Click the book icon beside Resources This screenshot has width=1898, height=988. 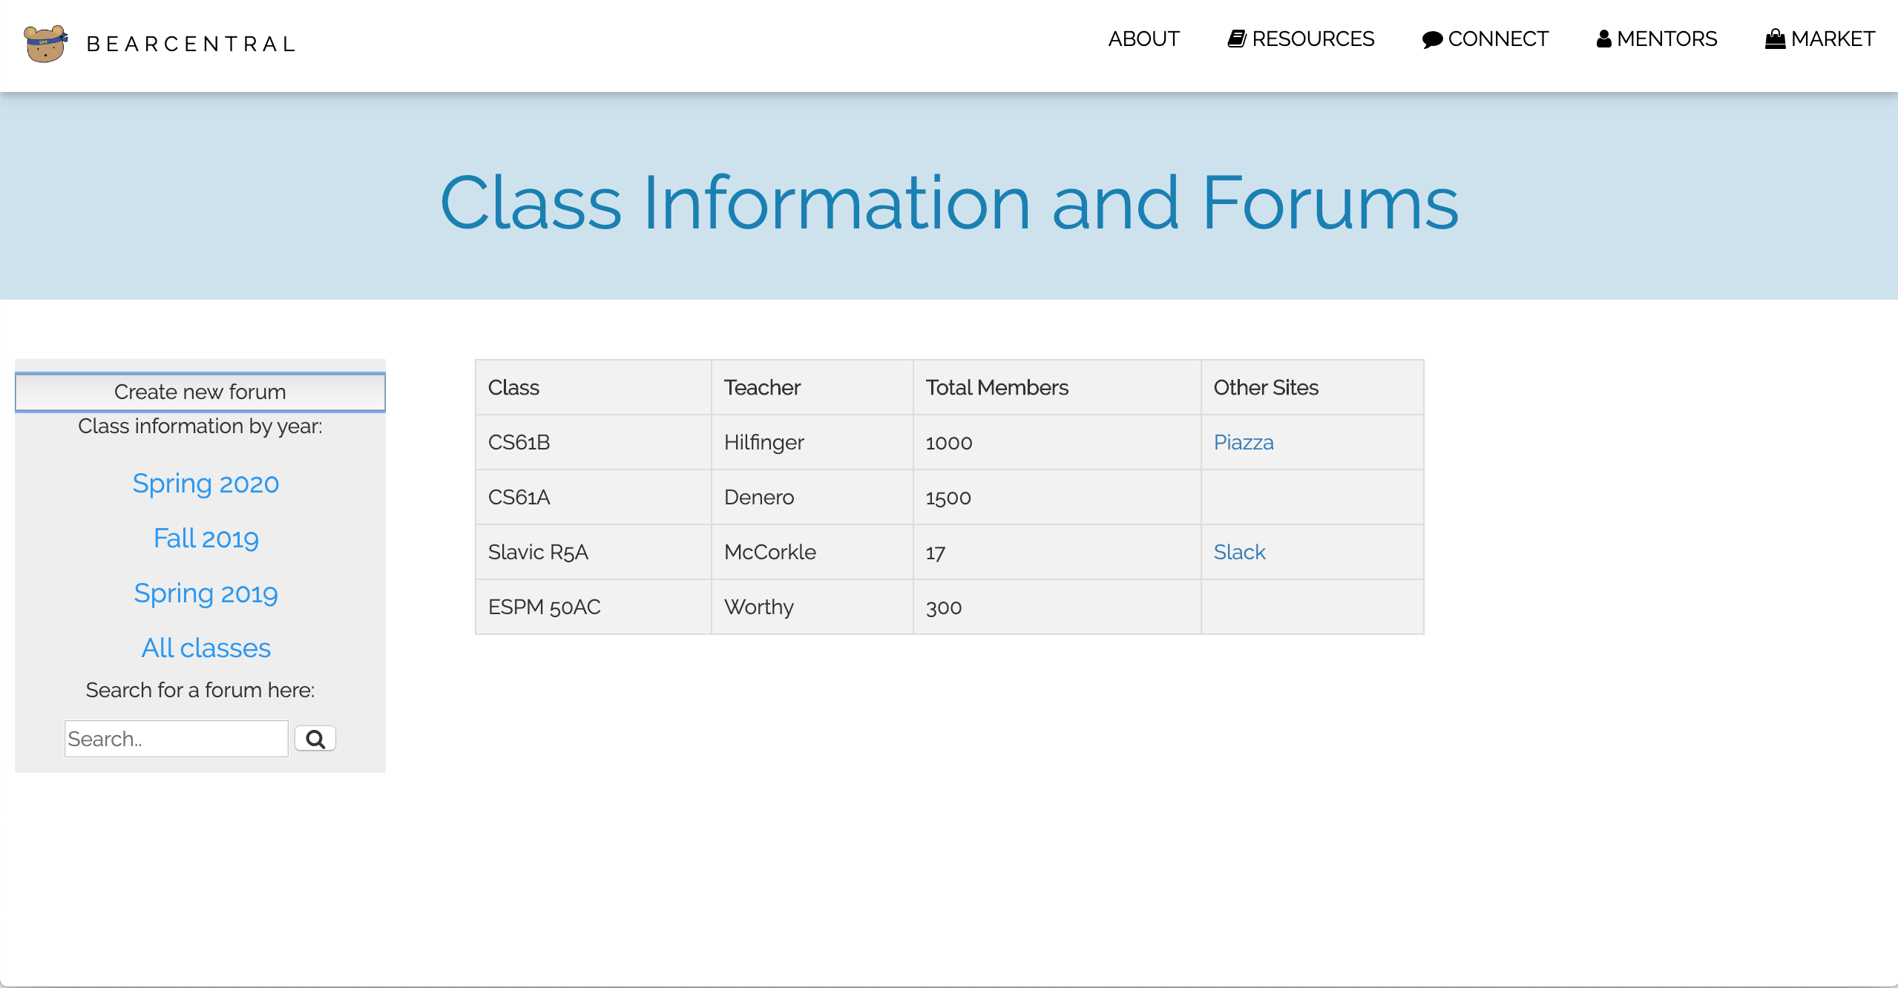(x=1236, y=39)
